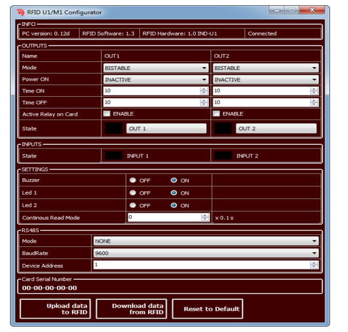This screenshot has height=332, width=348.
Task: Click the OUT1 Time ON value field
Action: [x=152, y=91]
